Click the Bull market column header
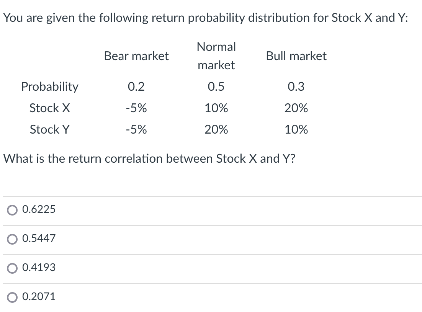422x312 pixels. 296,56
